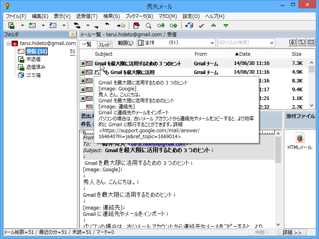Click the forward mail toolbar icon

point(53,25)
